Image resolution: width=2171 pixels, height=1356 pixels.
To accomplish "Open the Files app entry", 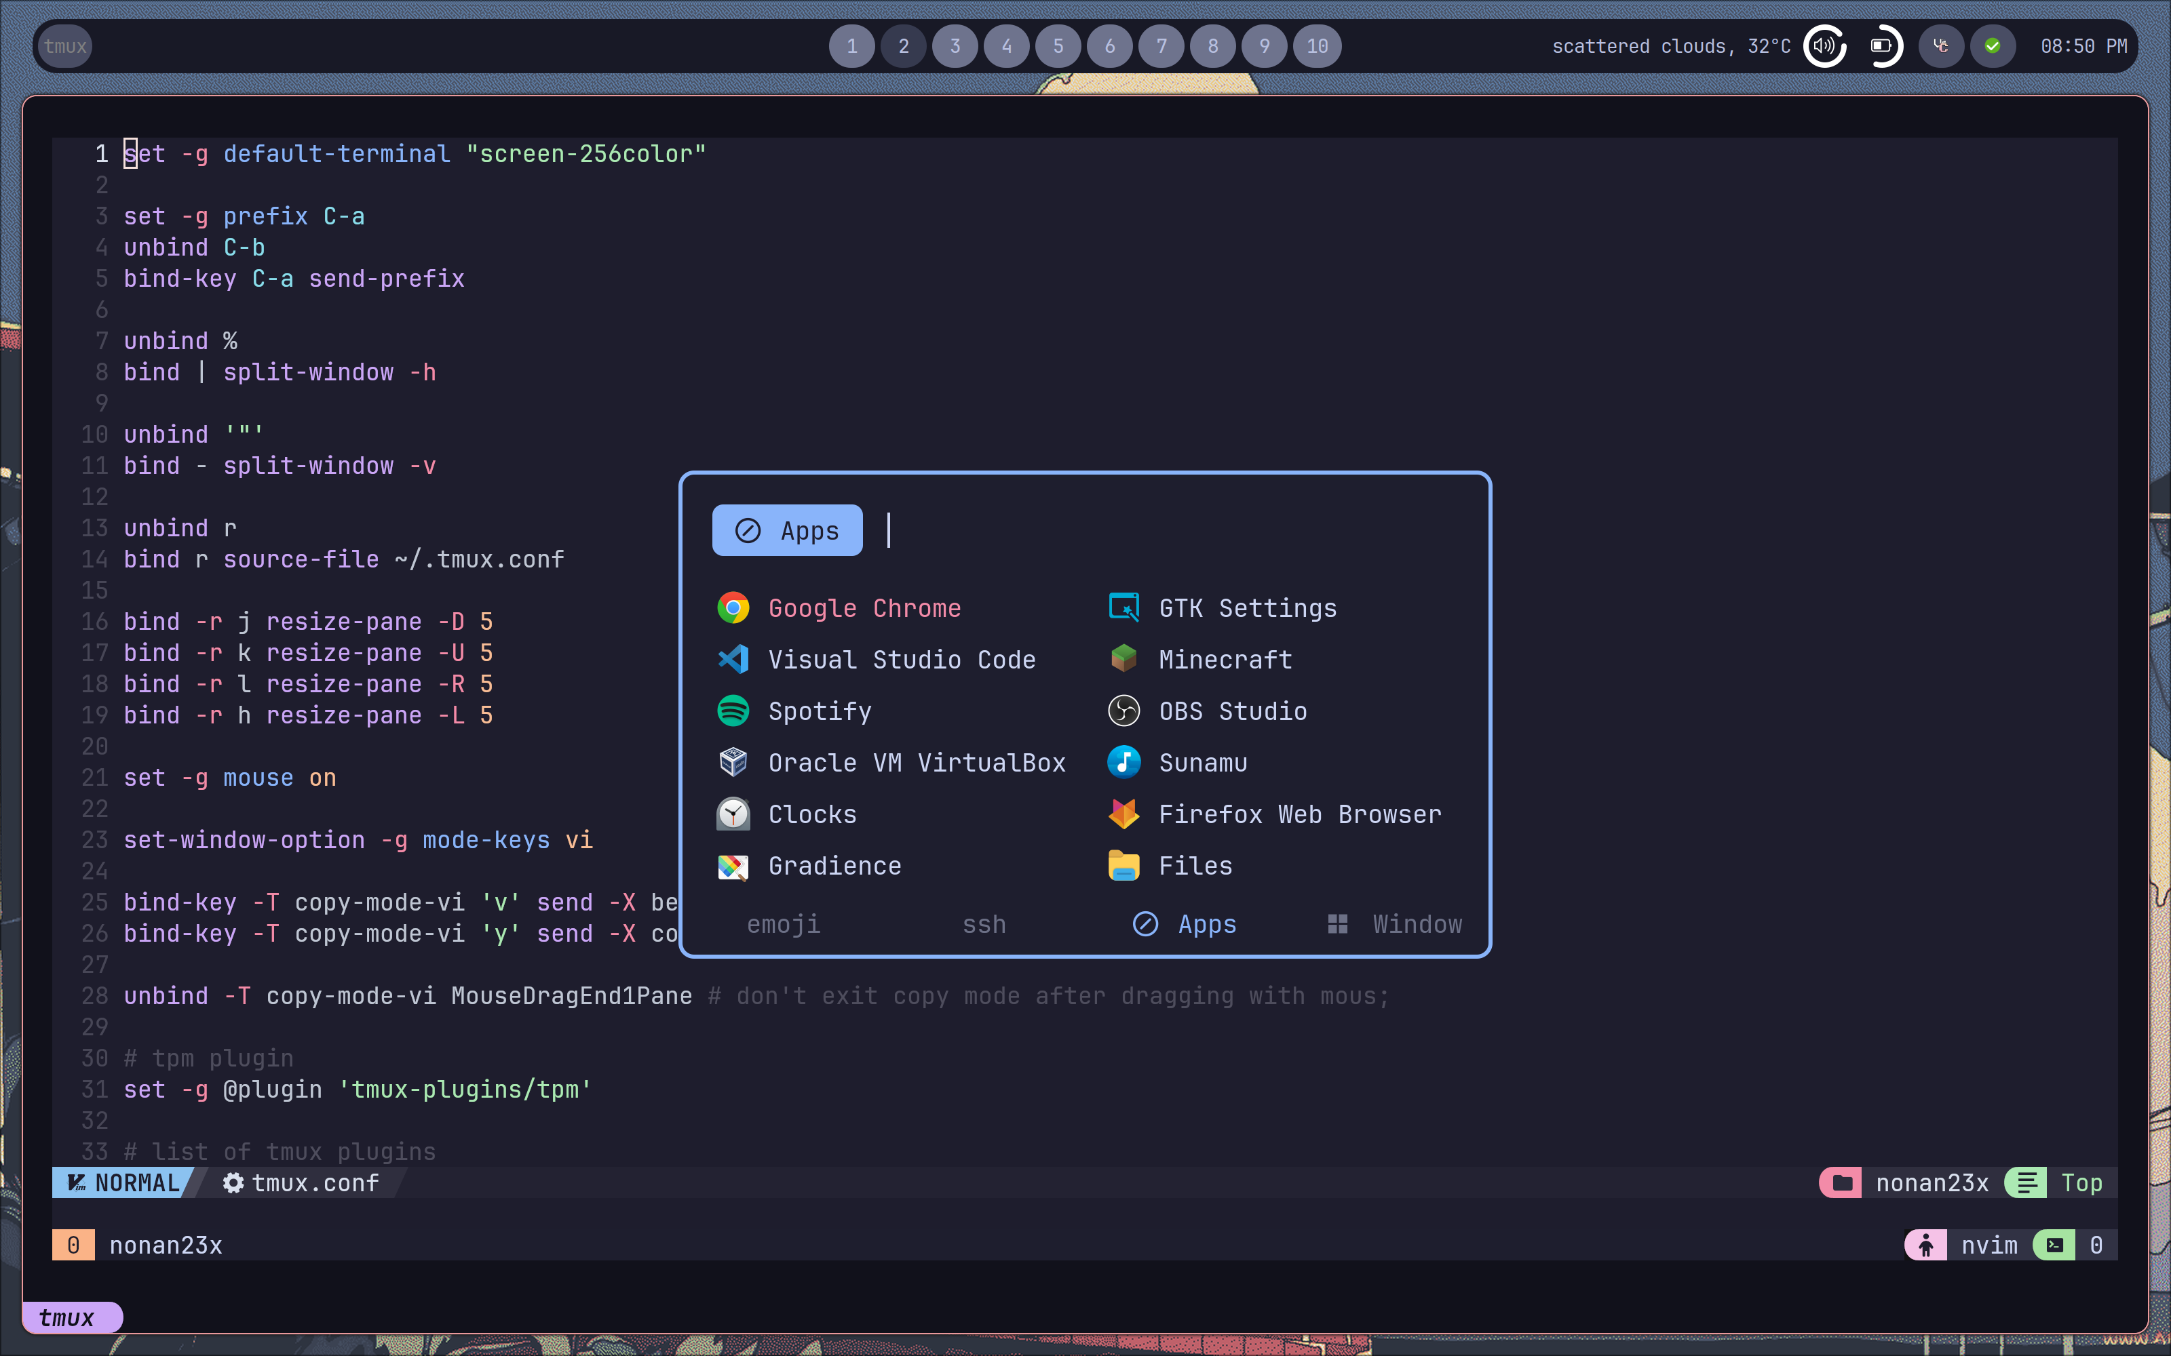I will pyautogui.click(x=1281, y=866).
